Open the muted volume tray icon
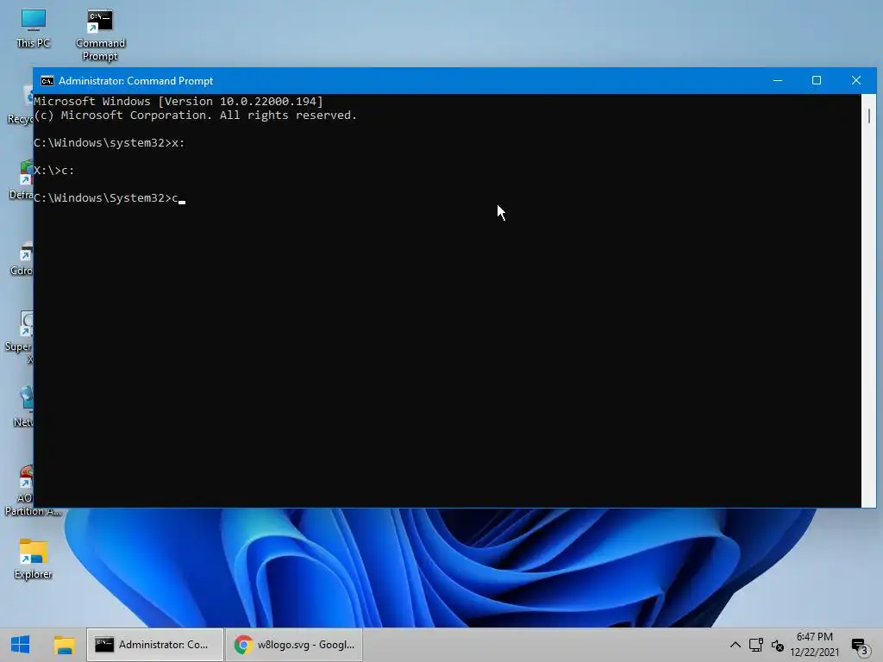This screenshot has height=662, width=883. (x=778, y=646)
